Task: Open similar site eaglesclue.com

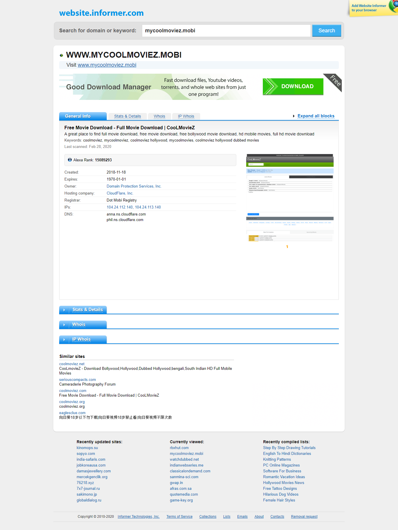Action: point(72,413)
